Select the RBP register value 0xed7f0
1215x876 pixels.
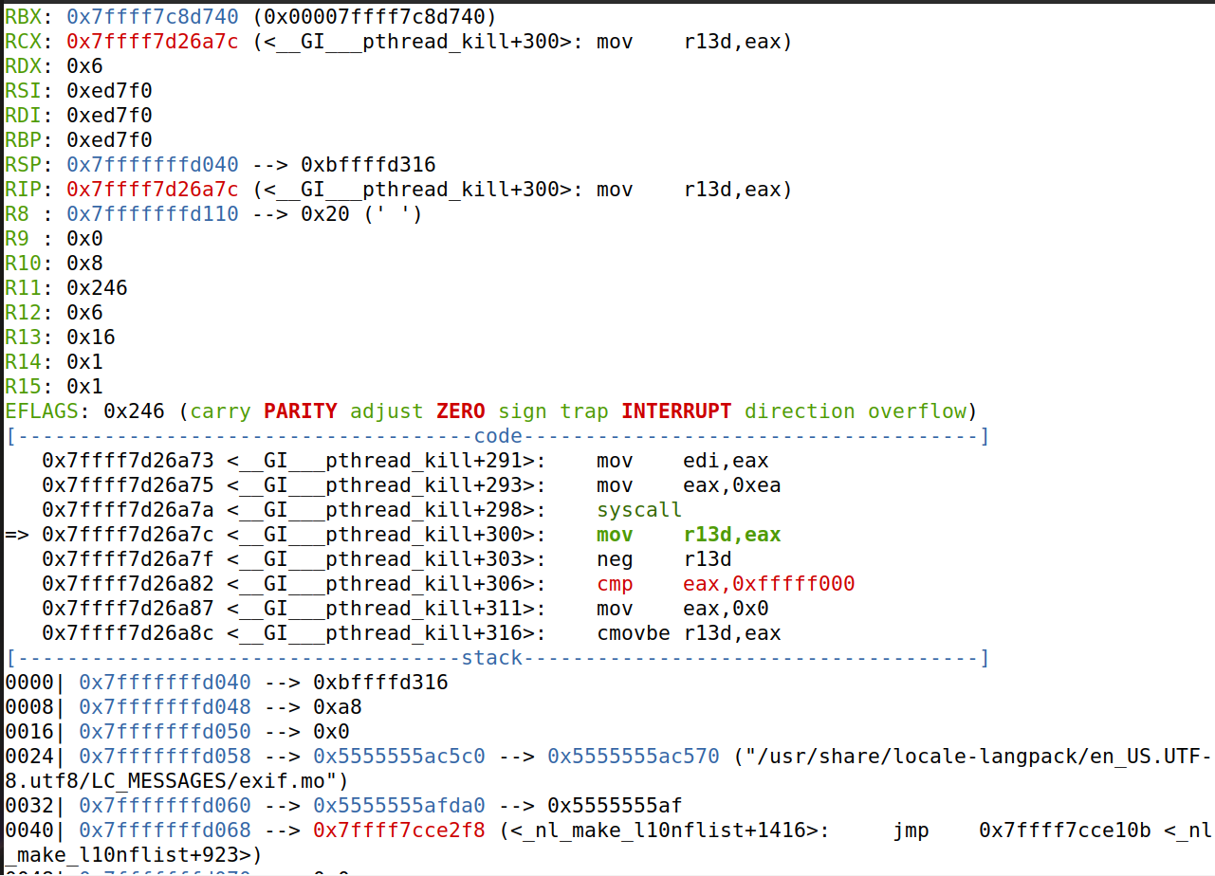[109, 140]
